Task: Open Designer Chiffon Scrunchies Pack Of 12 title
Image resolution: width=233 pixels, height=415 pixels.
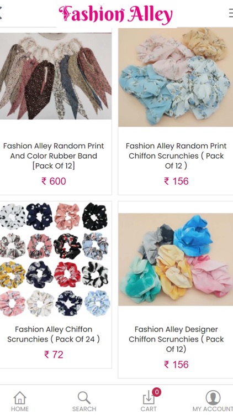Action: (x=176, y=339)
